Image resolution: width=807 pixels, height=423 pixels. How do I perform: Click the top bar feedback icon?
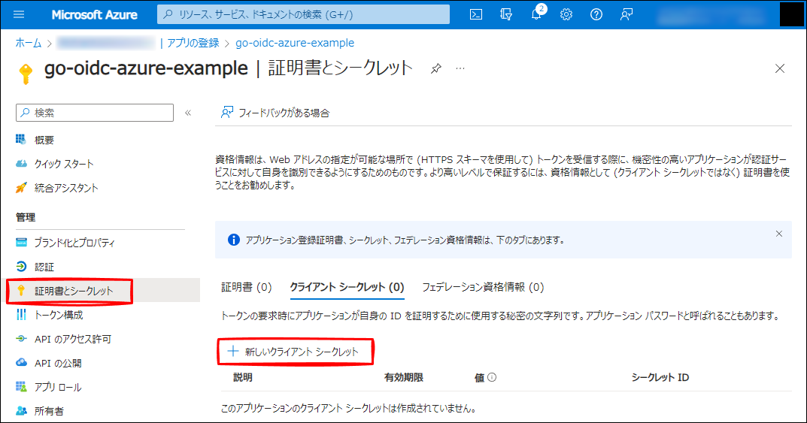point(626,14)
